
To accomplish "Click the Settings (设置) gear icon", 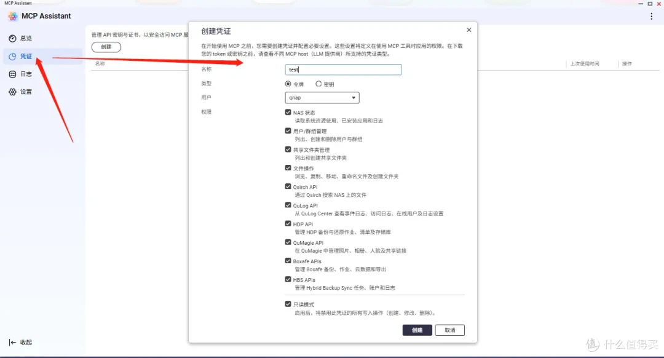I will click(x=12, y=92).
